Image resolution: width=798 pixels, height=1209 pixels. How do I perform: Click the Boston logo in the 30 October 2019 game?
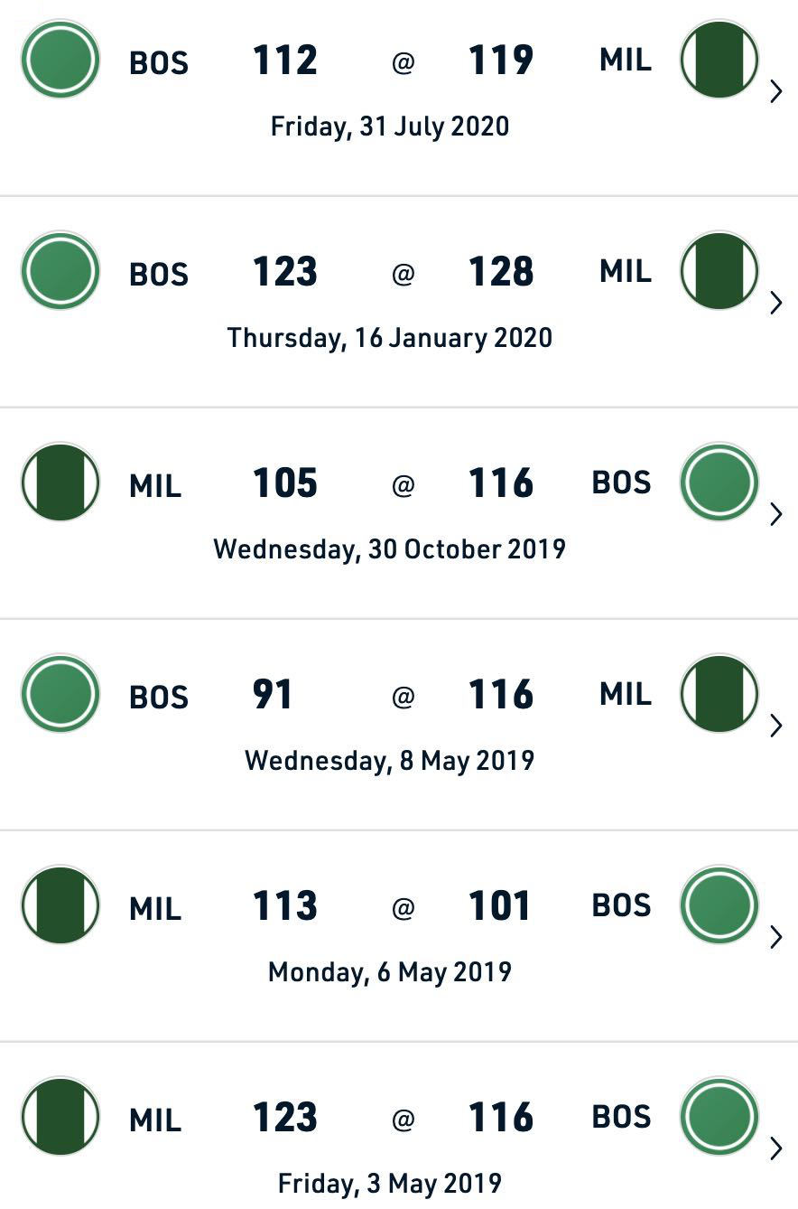pos(719,482)
